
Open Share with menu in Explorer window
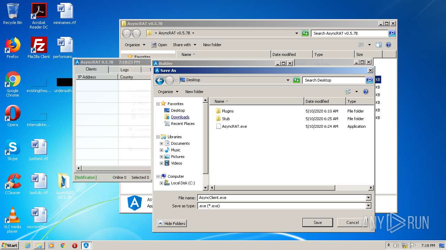tap(184, 45)
